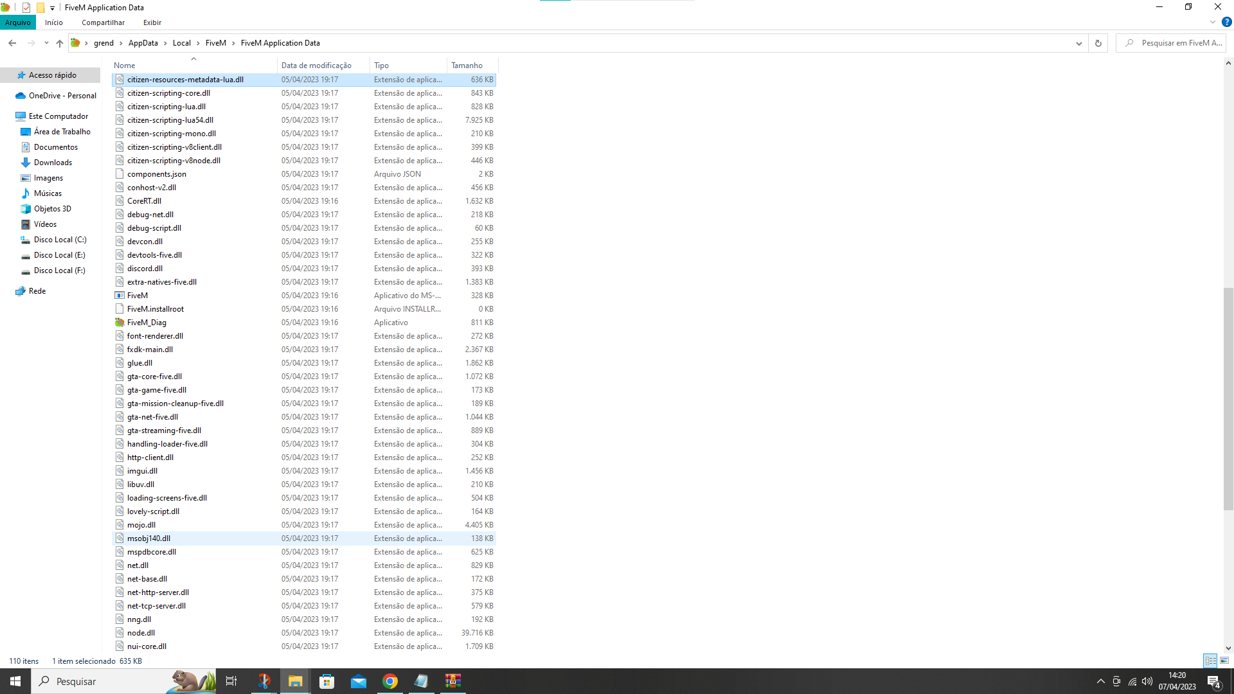The height and width of the screenshot is (694, 1234).
Task: Launch the FiveM_Diag diagnostics tool
Action: point(146,322)
